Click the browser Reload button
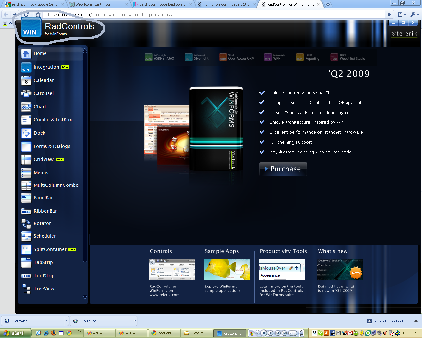Image resolution: width=422 pixels, height=338 pixels. (x=26, y=15)
